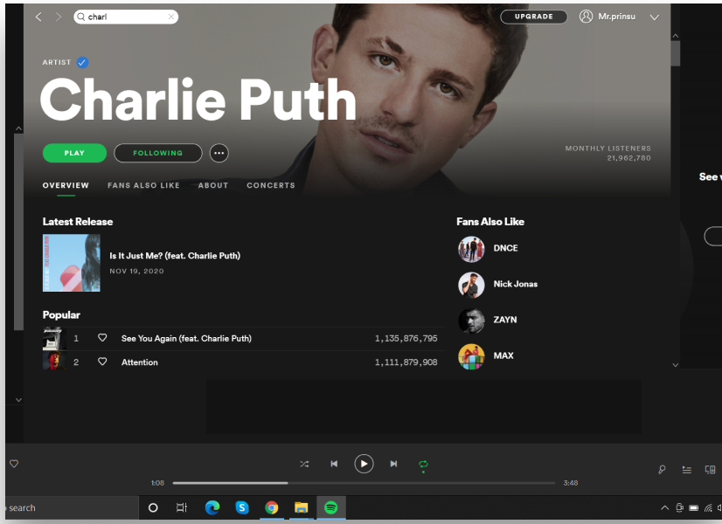Open the Nick Jonas artist link
This screenshot has width=722, height=524.
pos(515,284)
